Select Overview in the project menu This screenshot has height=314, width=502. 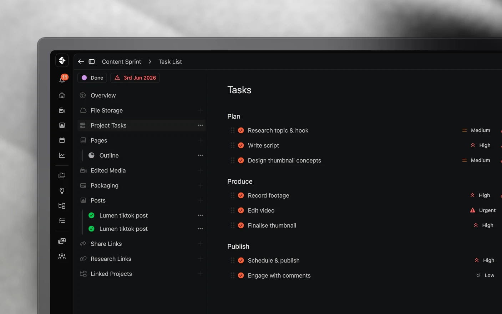pyautogui.click(x=141, y=95)
